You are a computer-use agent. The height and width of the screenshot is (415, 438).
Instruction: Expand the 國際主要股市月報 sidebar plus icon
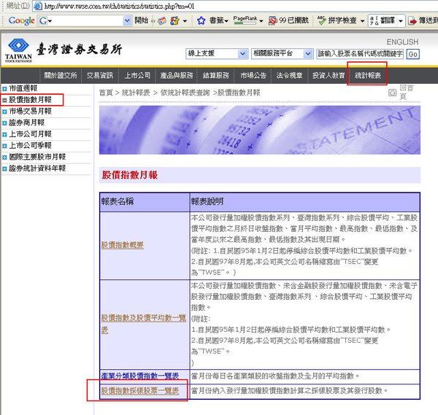[4, 158]
